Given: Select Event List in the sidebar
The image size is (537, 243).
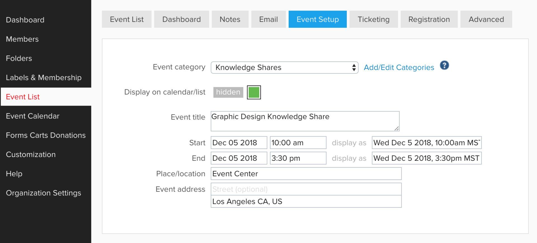Looking at the screenshot, I should (x=46, y=97).
